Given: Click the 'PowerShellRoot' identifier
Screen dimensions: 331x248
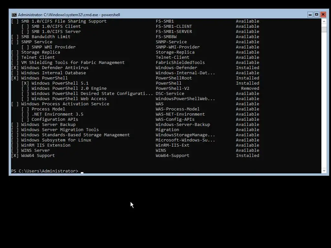Looking at the screenshot, I should point(174,78).
